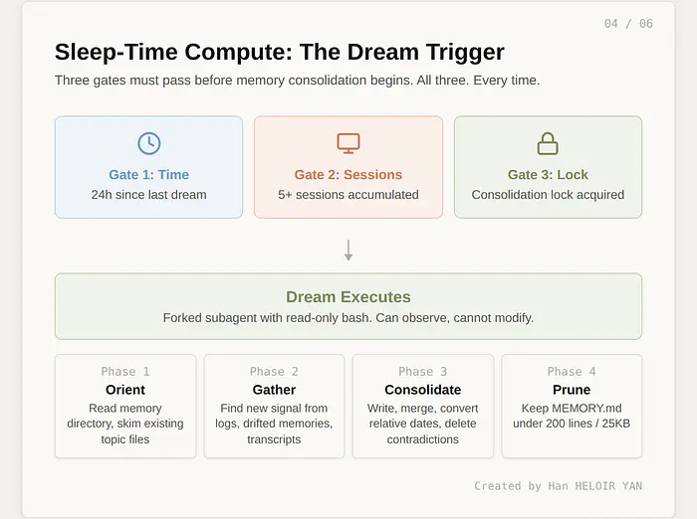Click the slide title Sleep-Time Compute
697x519 pixels.
coord(280,52)
